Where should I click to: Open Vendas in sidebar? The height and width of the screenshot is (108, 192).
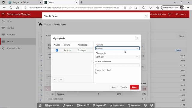tap(18, 41)
